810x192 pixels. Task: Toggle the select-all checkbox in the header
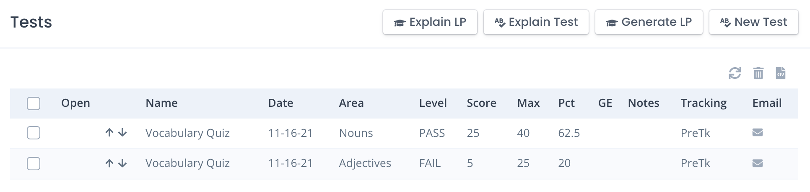(x=34, y=103)
